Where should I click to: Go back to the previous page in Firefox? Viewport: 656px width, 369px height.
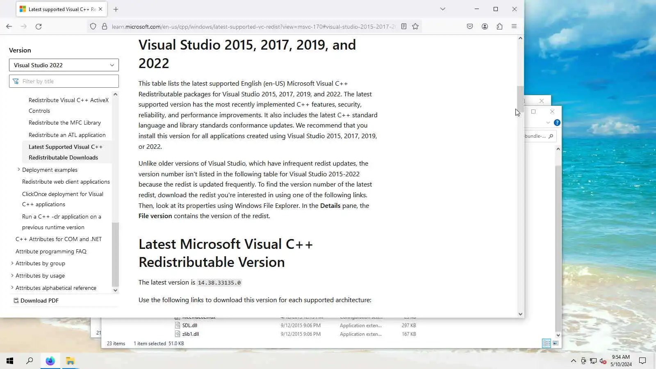[9, 26]
